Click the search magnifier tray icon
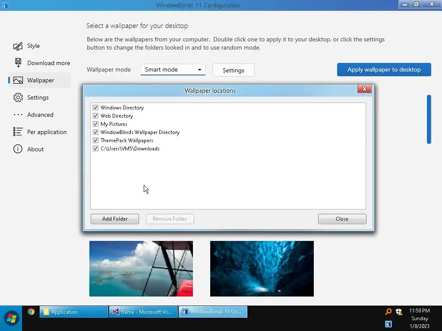Viewport: 442px width, 331px height. coord(388,312)
